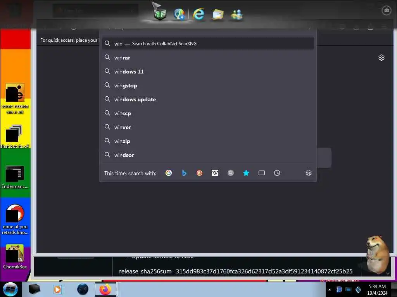Image resolution: width=397 pixels, height=297 pixels.
Task: Open the 'none of you' desktop shortcut
Action: coord(15,219)
